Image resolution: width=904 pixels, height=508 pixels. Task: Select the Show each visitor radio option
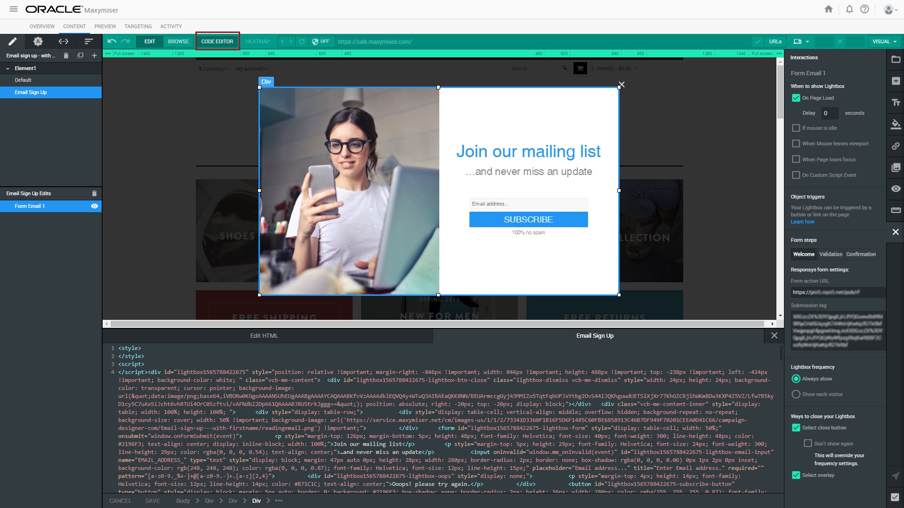pyautogui.click(x=796, y=394)
